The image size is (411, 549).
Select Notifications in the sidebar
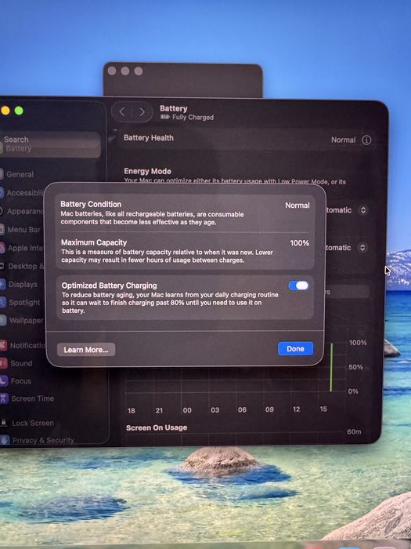pos(23,345)
